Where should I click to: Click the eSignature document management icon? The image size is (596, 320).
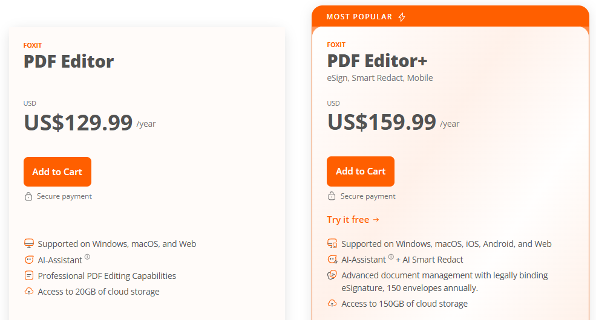tap(332, 275)
